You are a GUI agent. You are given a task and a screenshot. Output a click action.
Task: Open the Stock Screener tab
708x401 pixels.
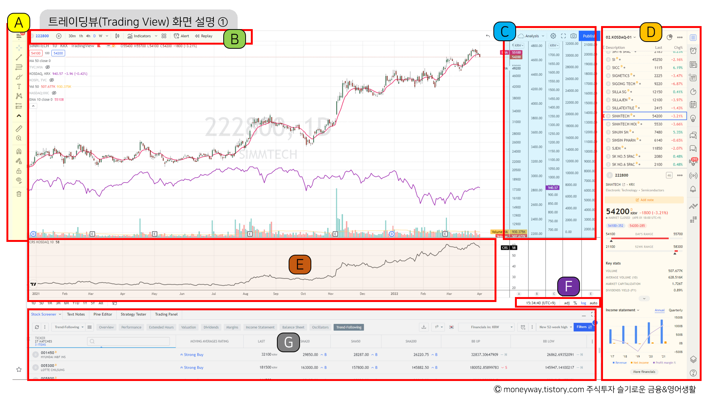[43, 314]
